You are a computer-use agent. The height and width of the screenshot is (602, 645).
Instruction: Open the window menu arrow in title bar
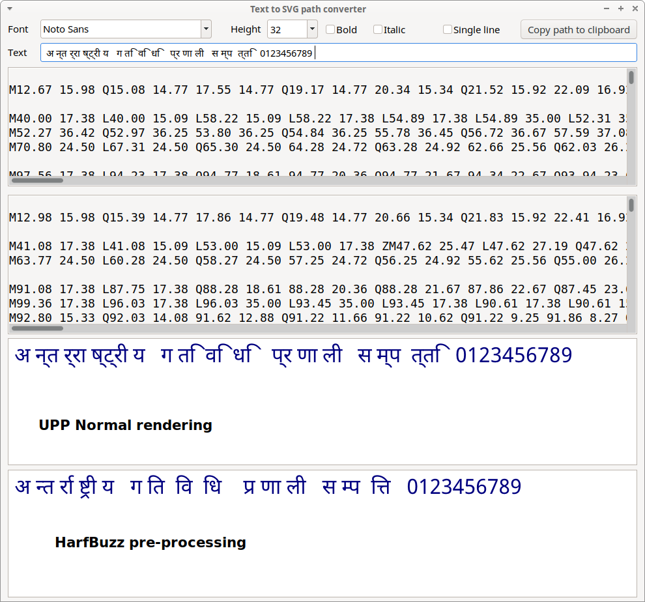10,9
